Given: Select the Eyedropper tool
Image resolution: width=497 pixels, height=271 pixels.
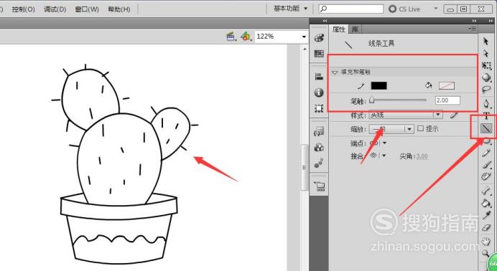Looking at the screenshot, I should click(486, 215).
